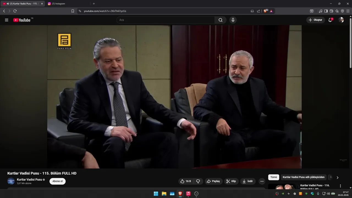Open the tab search icon in toolbar
The height and width of the screenshot is (198, 352).
pyautogui.click(x=312, y=11)
